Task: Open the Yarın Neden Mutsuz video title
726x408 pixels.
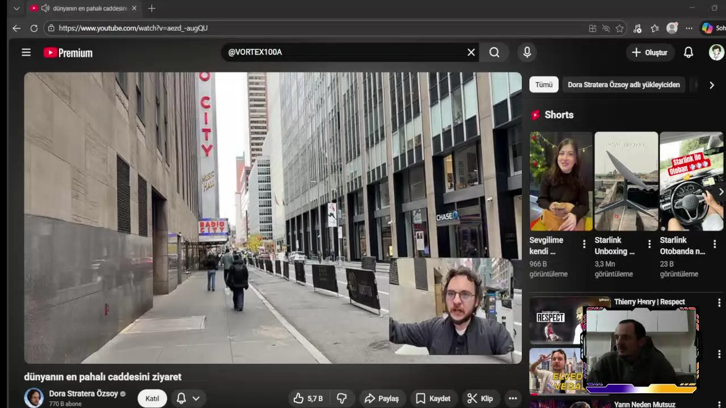Action: [644, 404]
